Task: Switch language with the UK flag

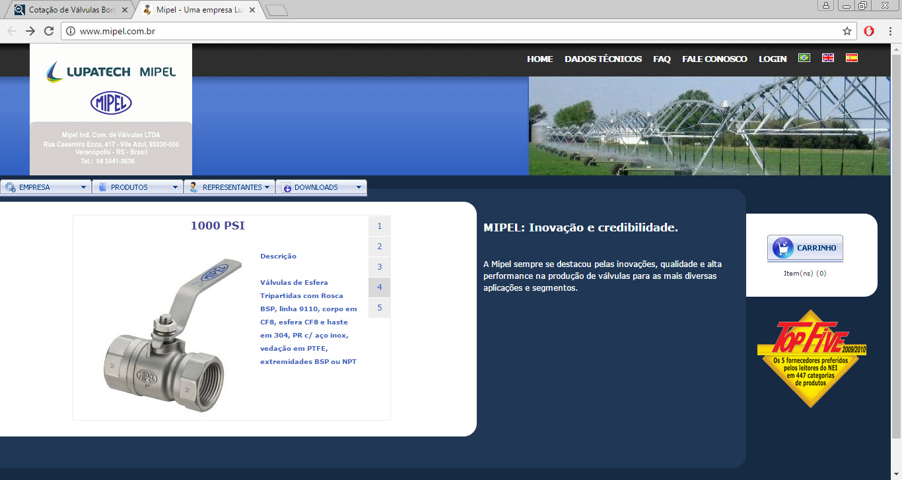Action: pos(828,58)
